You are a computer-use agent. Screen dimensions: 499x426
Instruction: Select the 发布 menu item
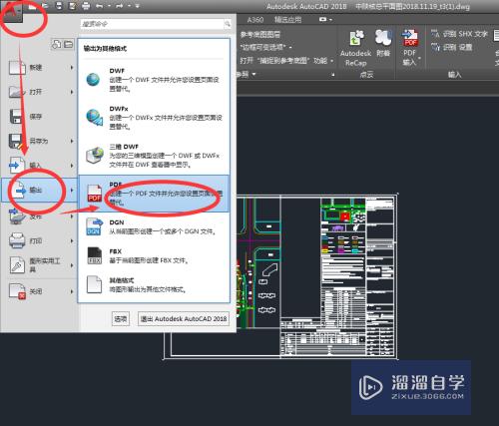pos(39,216)
